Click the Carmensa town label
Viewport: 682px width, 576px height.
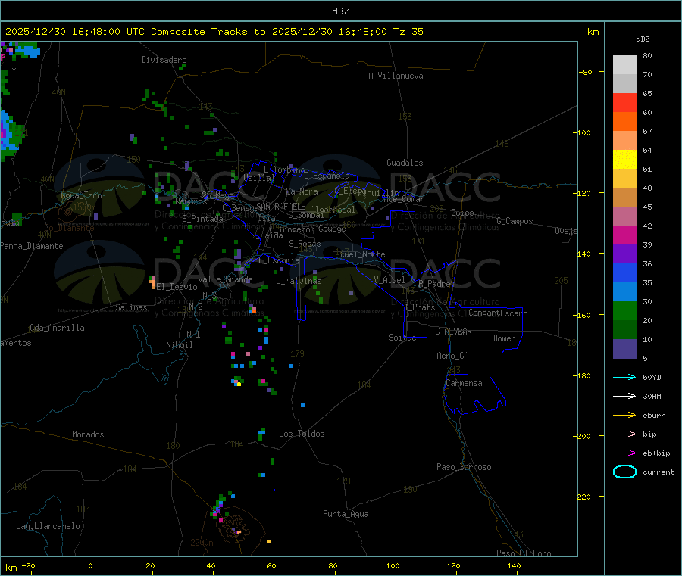[464, 383]
